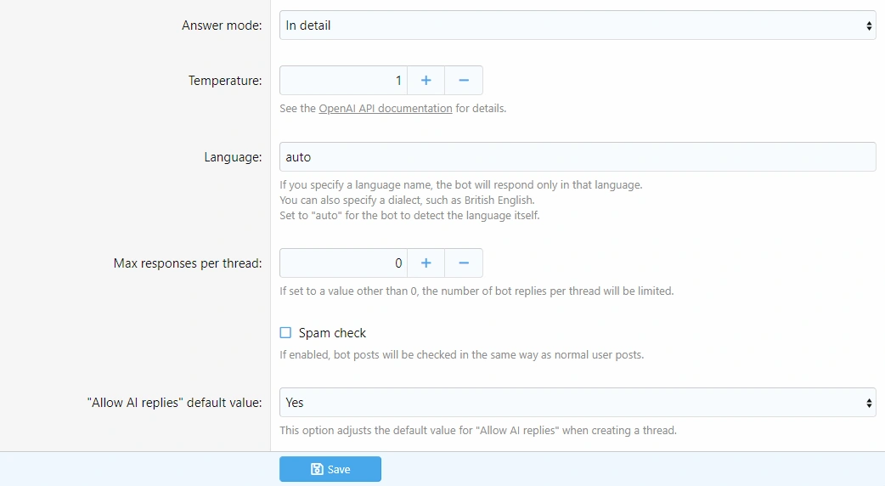Focus the Max responses per thread field

[343, 263]
